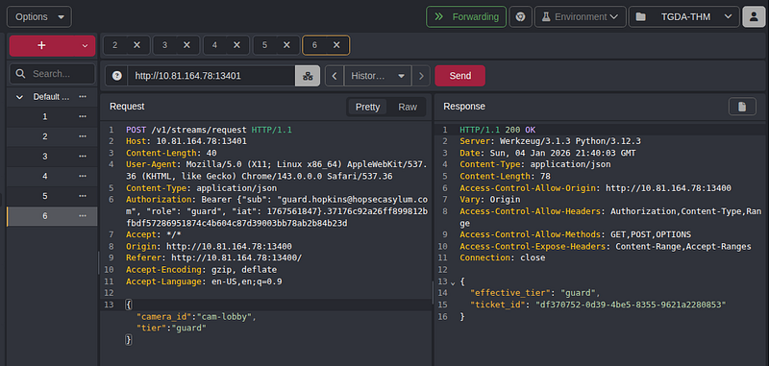Click the help icon beside the URL
Screen dimensions: 769x366
[116, 76]
